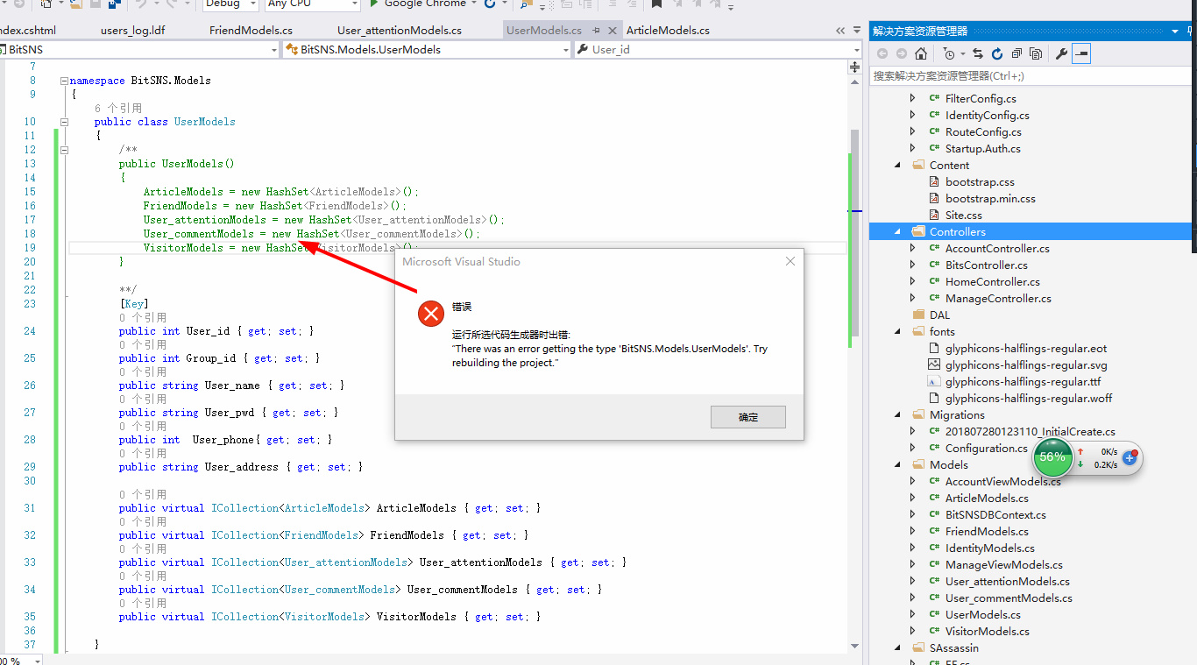Switch to the ArticleModels.cs tab
The height and width of the screenshot is (665, 1197).
tap(668, 30)
